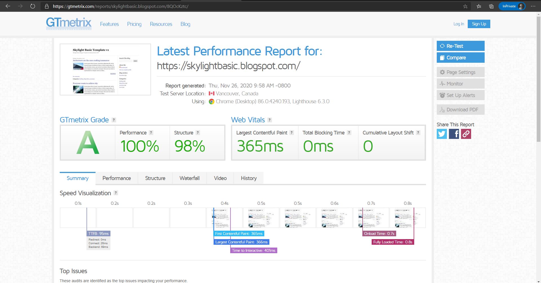This screenshot has width=541, height=283.
Task: Click Time to Interactive: 401ms marker
Action: click(254, 250)
